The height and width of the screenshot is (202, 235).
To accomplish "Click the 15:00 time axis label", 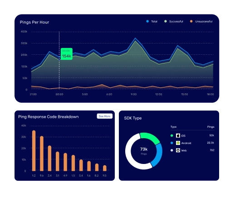I will coord(185,94).
